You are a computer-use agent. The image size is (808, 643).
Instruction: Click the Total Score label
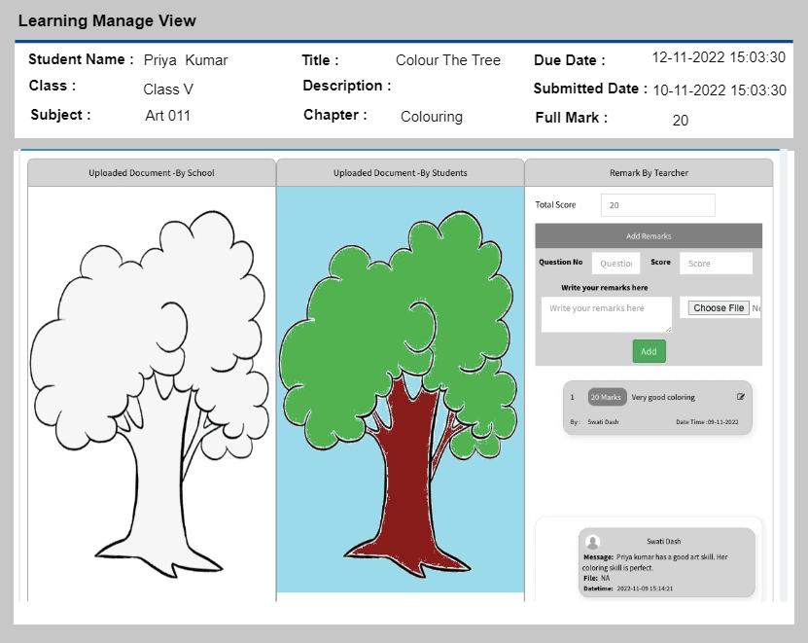[555, 204]
